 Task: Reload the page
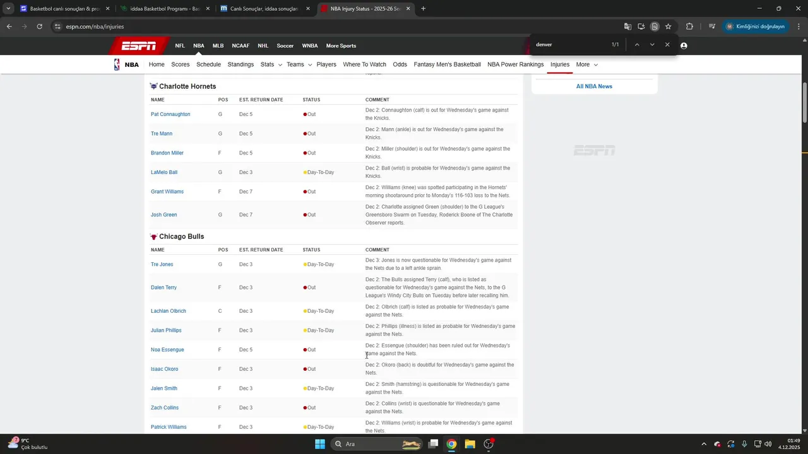point(39,26)
